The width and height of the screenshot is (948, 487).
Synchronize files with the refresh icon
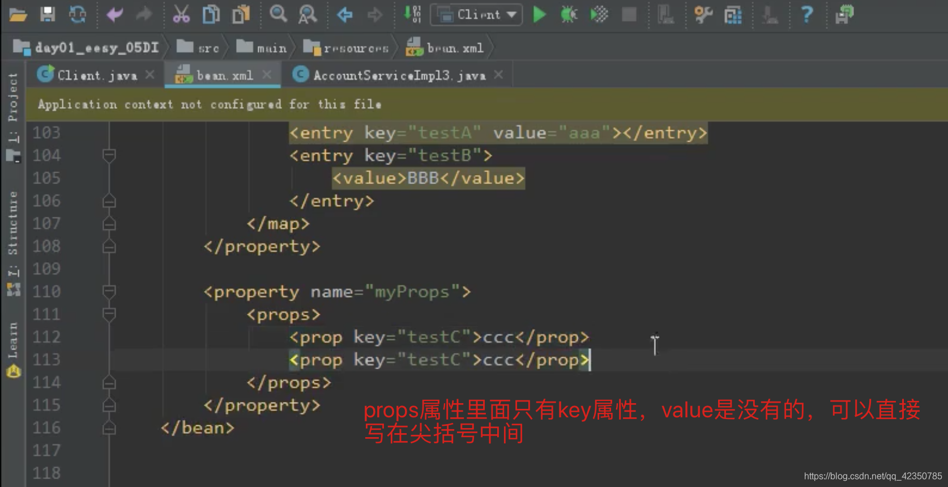(78, 14)
